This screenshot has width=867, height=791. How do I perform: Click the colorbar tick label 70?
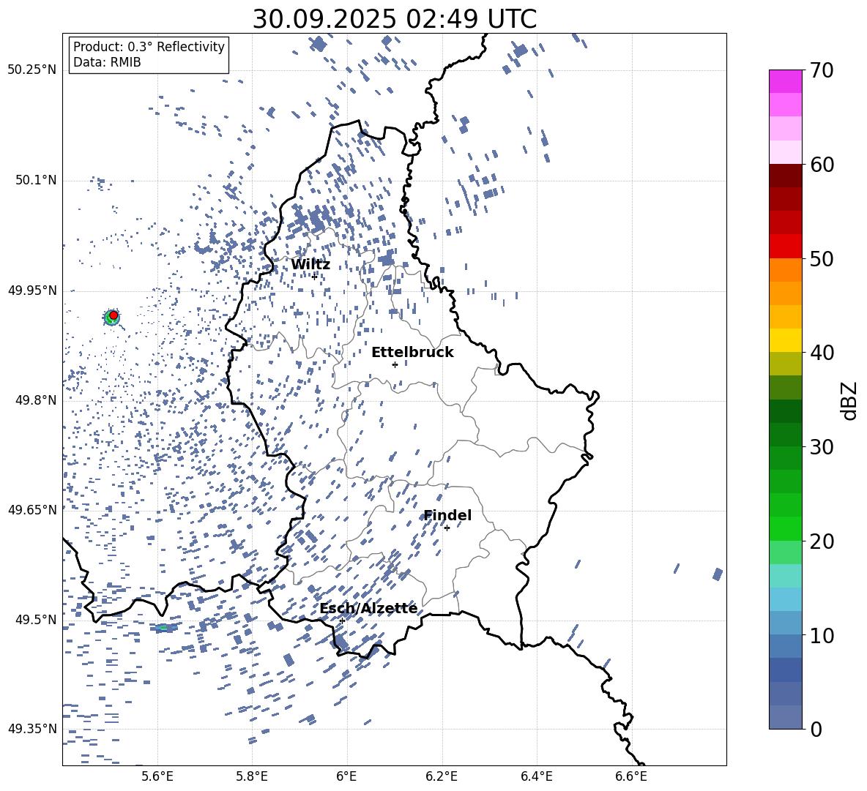822,70
